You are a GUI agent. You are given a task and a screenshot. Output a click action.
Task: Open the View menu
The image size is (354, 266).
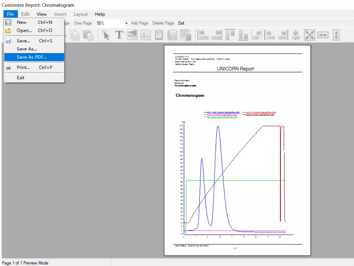[x=42, y=14]
